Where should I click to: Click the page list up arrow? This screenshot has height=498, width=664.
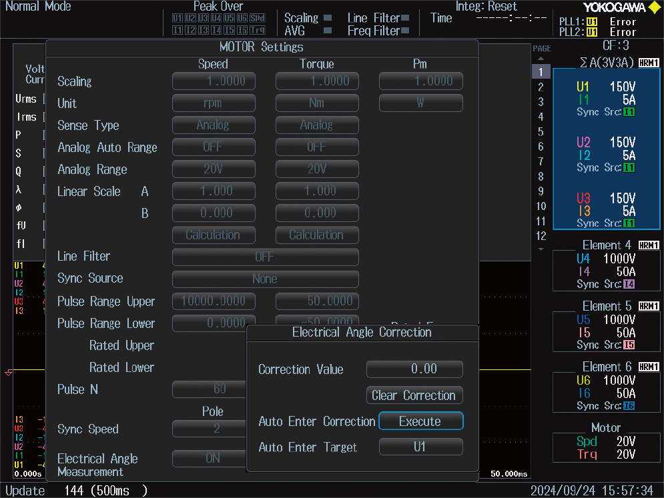tap(541, 59)
